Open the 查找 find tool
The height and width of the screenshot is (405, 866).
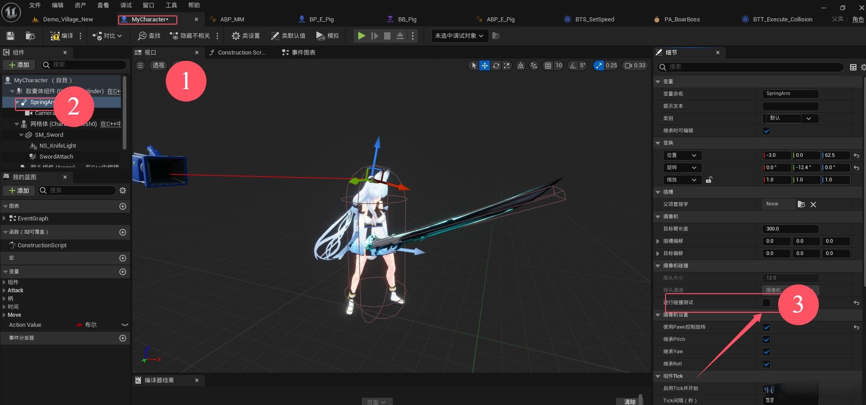149,36
